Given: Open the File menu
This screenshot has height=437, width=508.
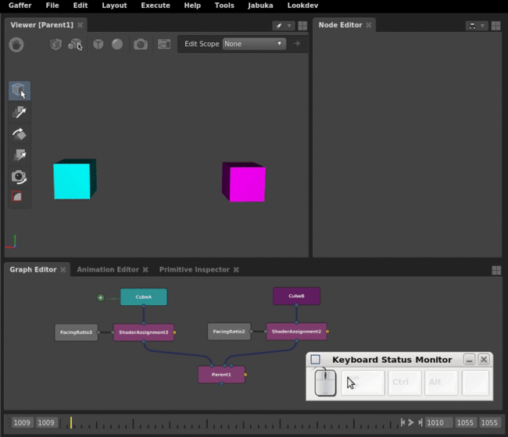Looking at the screenshot, I should (x=52, y=5).
